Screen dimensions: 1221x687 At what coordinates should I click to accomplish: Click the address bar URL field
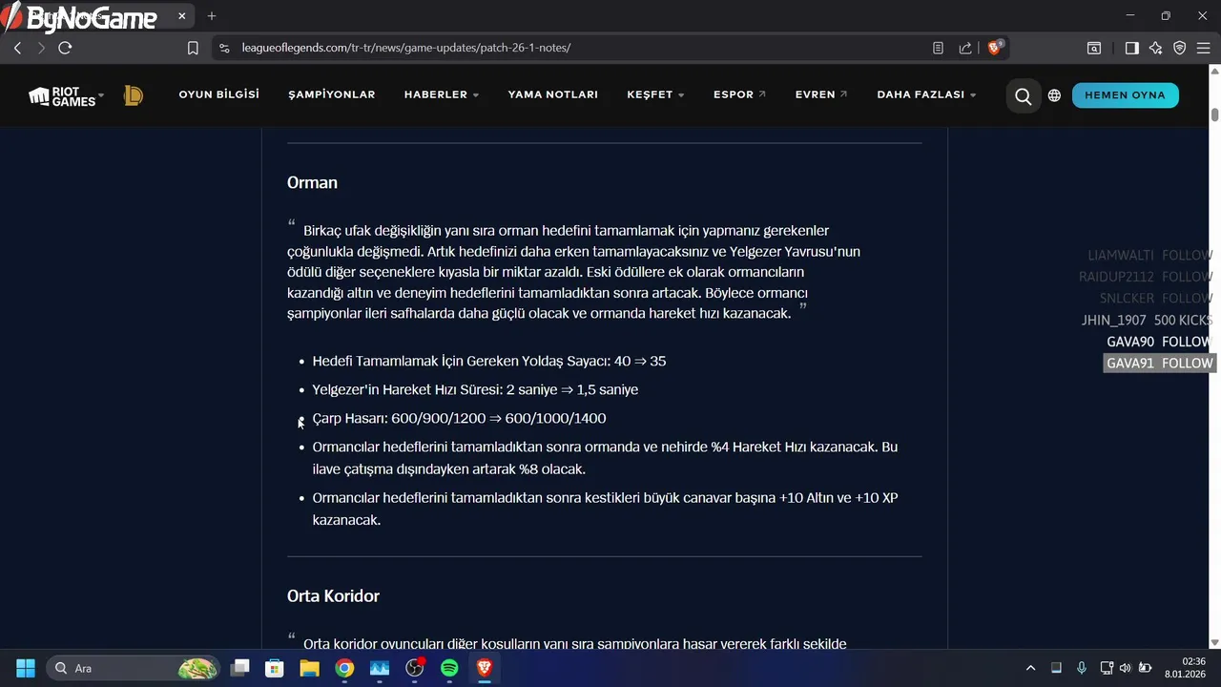(x=572, y=48)
